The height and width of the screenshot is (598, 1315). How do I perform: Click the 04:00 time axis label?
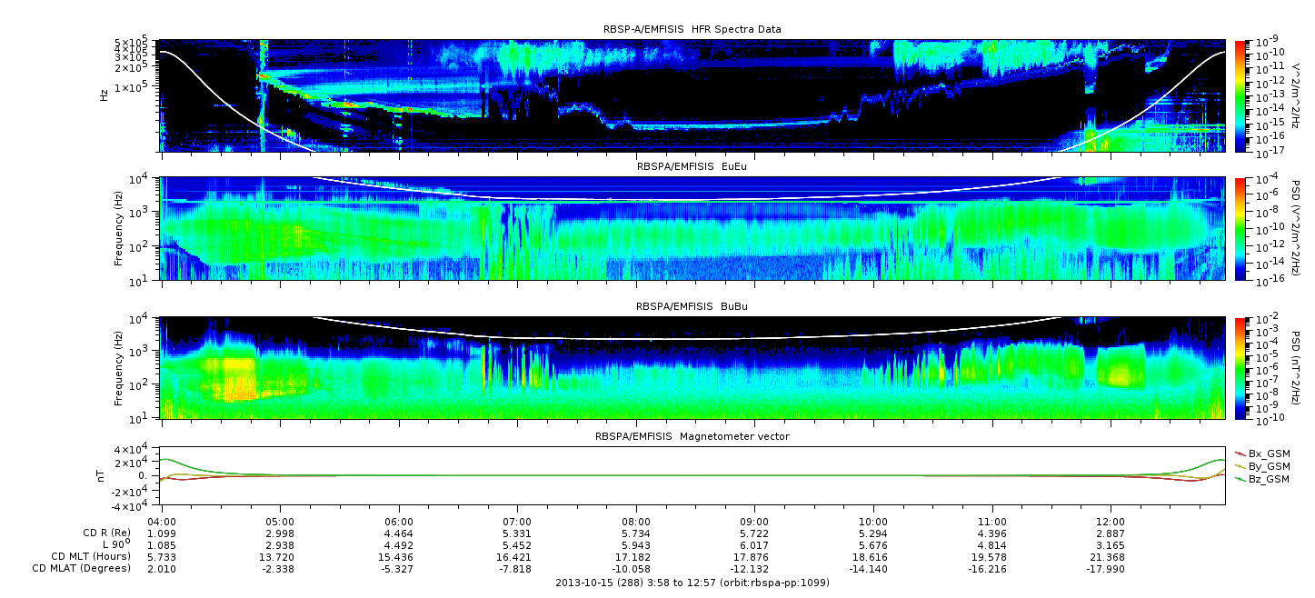coord(162,523)
